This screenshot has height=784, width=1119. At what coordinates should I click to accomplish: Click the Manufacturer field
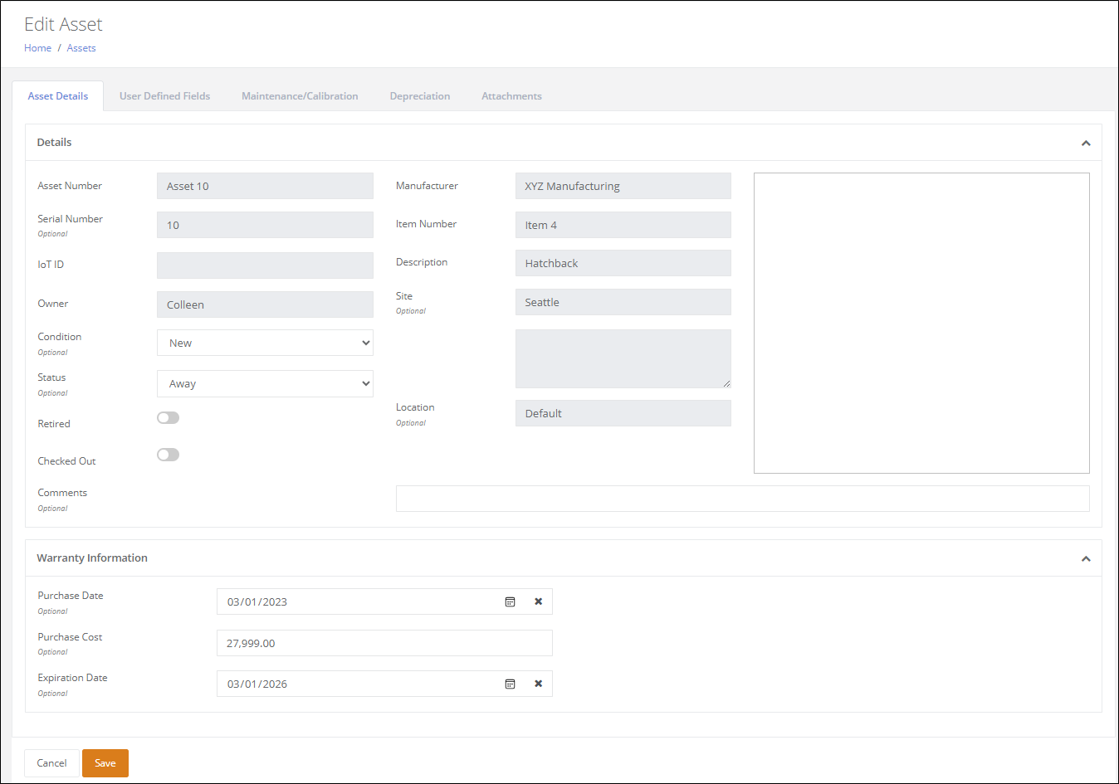click(623, 186)
